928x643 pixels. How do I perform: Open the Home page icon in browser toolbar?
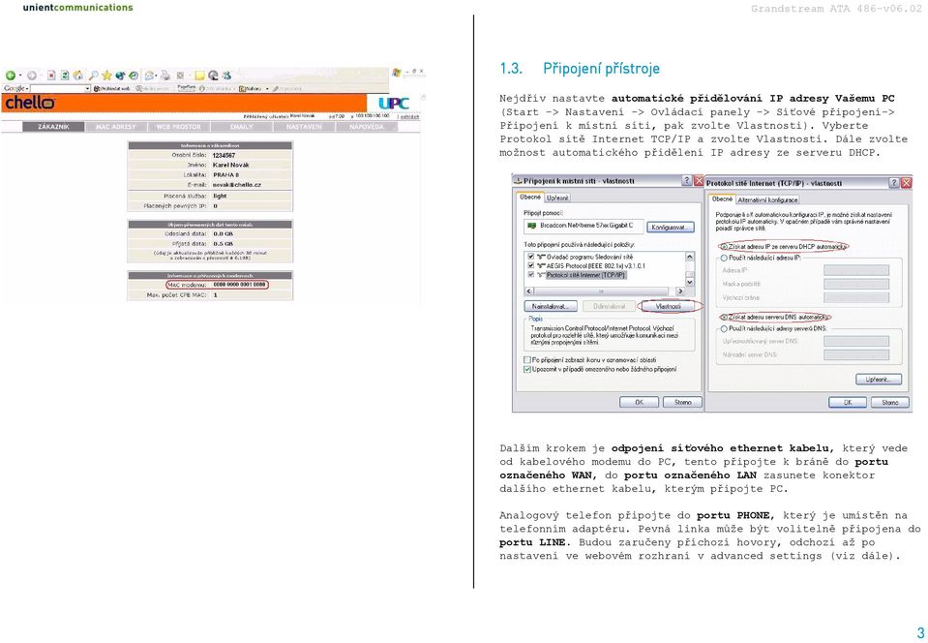coord(78,76)
